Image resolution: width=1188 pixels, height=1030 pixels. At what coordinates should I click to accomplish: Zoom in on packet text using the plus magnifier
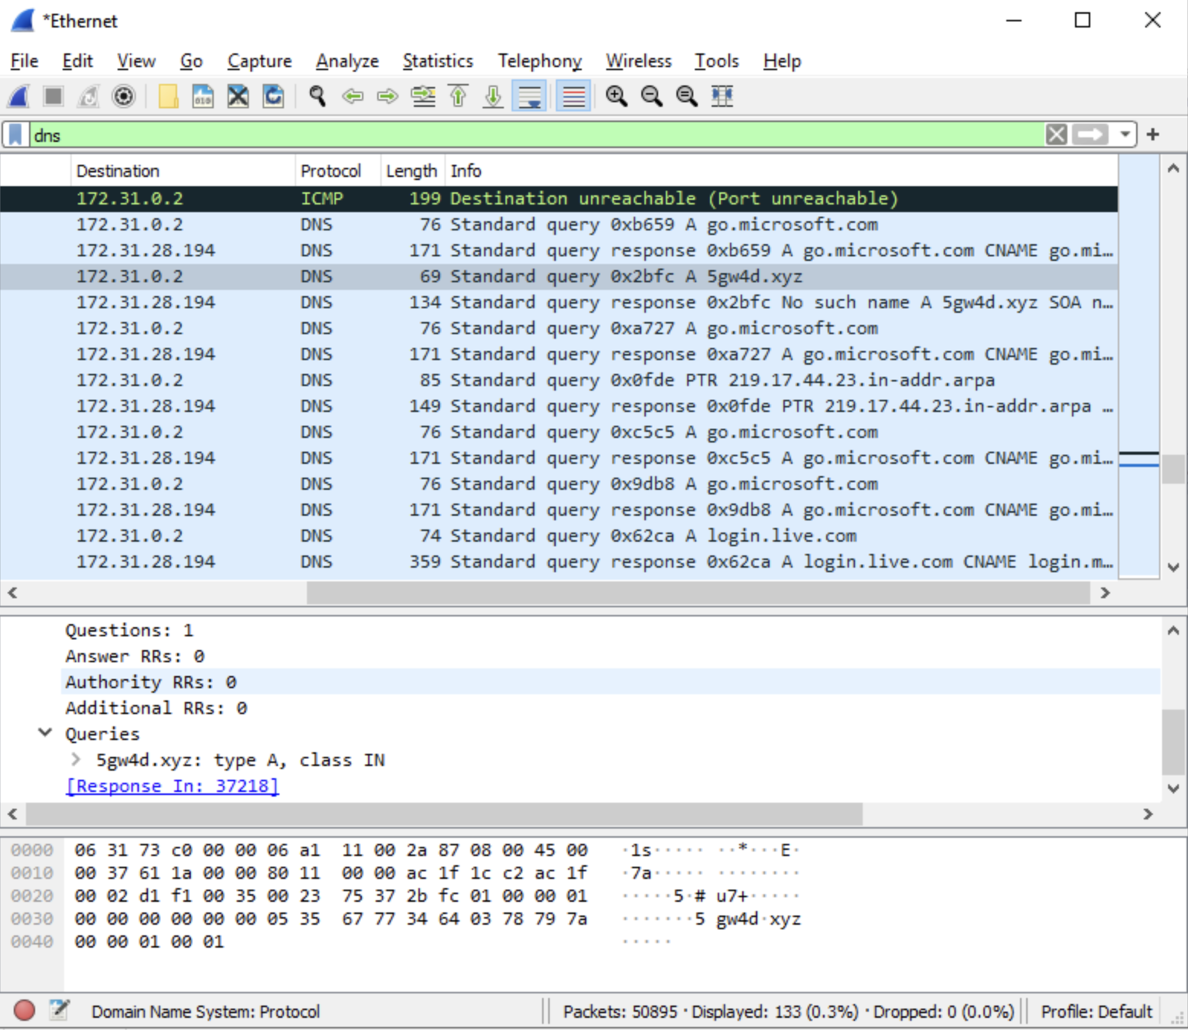tap(617, 96)
